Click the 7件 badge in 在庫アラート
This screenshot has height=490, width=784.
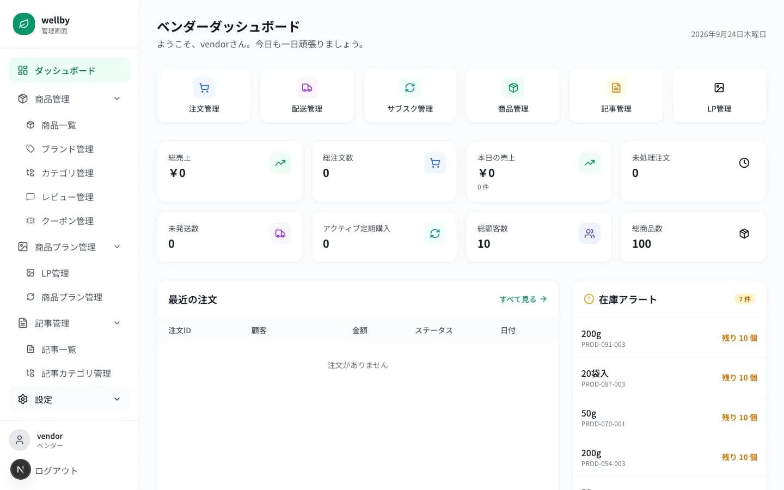[x=744, y=299]
